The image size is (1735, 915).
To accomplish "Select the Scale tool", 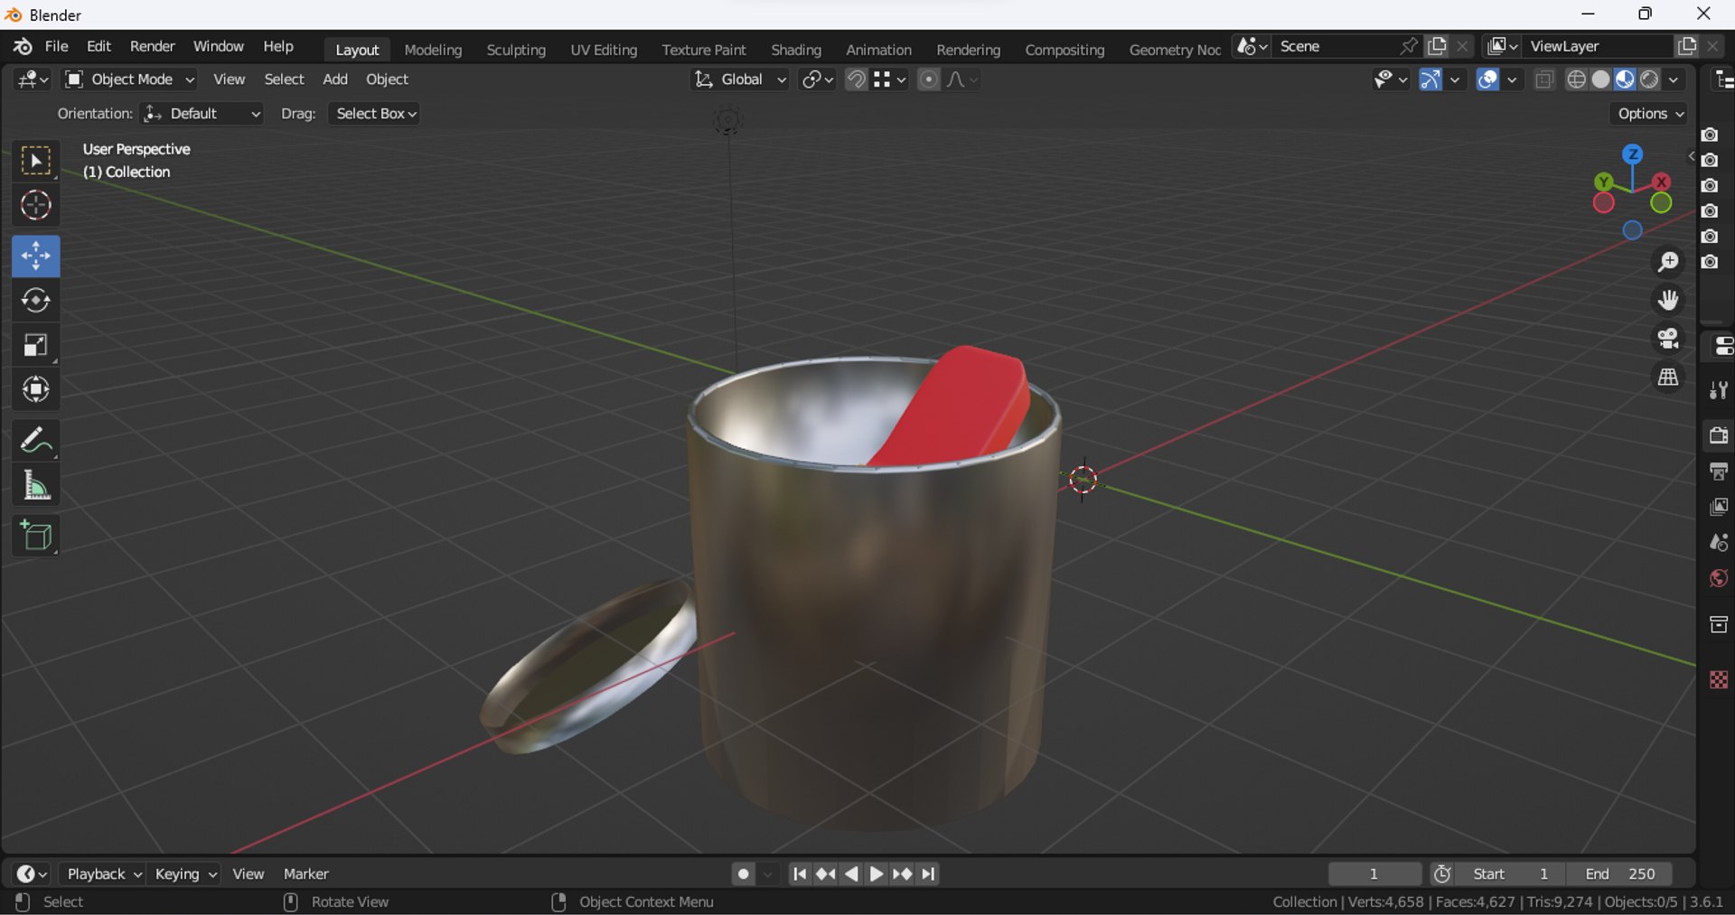I will tap(36, 345).
